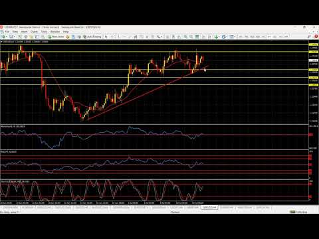
Task: Click the Zoom In chart icon
Action: (x=185, y=37)
